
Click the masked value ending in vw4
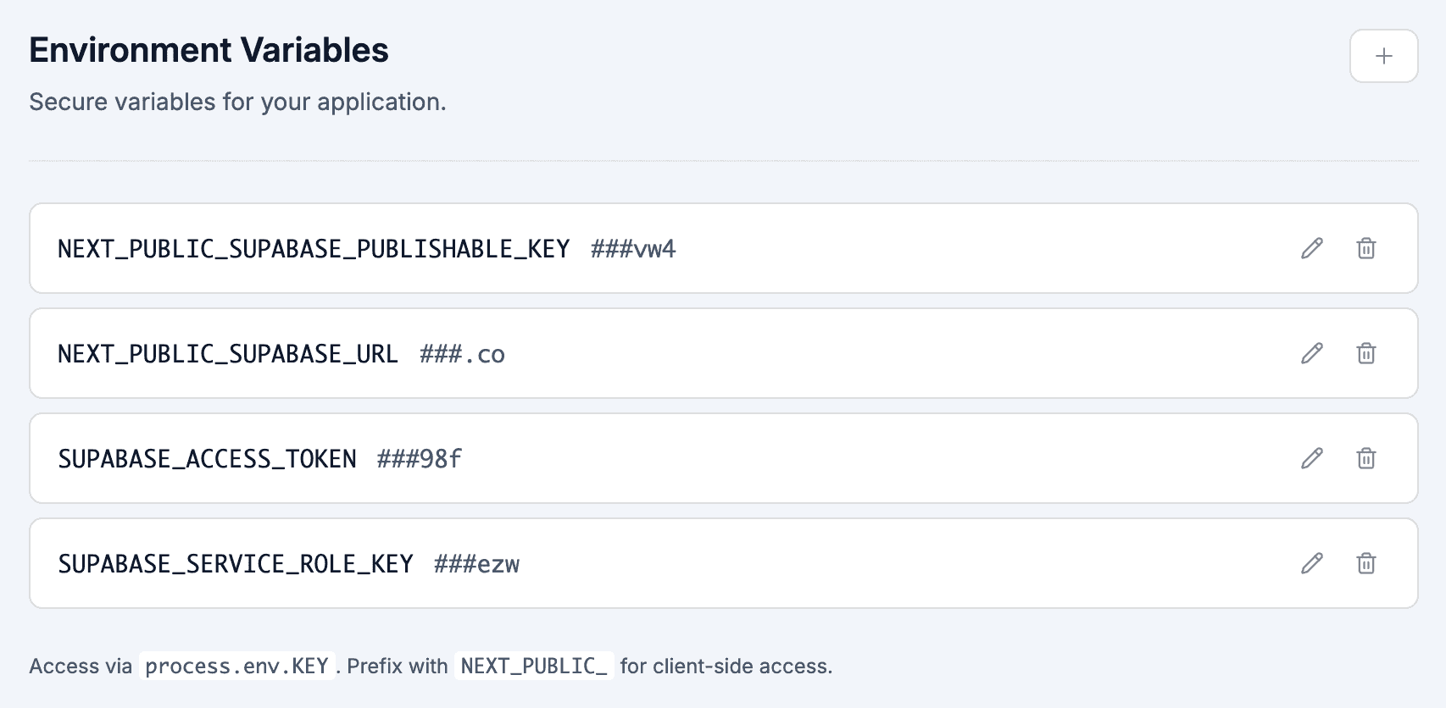pos(633,249)
